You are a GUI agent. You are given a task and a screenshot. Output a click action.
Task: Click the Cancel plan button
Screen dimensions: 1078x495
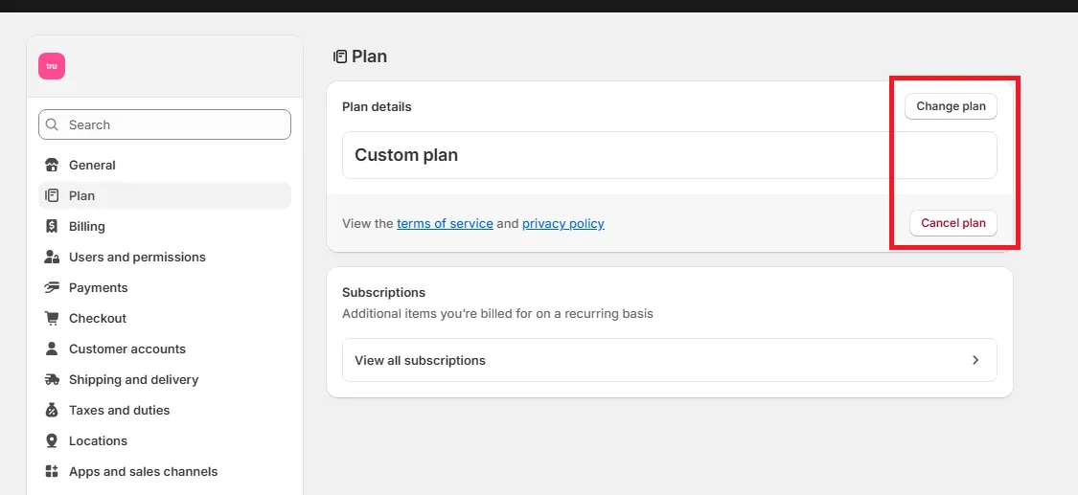point(952,223)
